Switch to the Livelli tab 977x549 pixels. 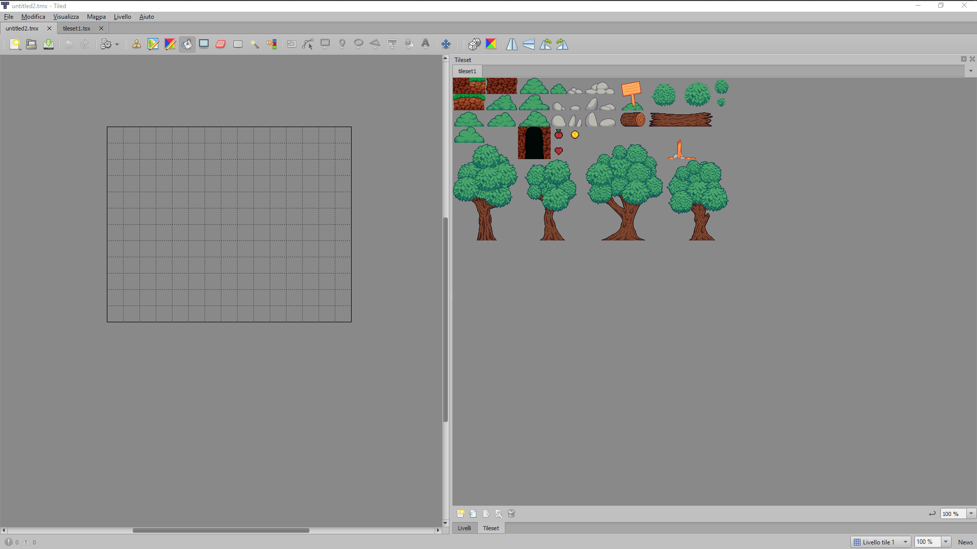(464, 528)
